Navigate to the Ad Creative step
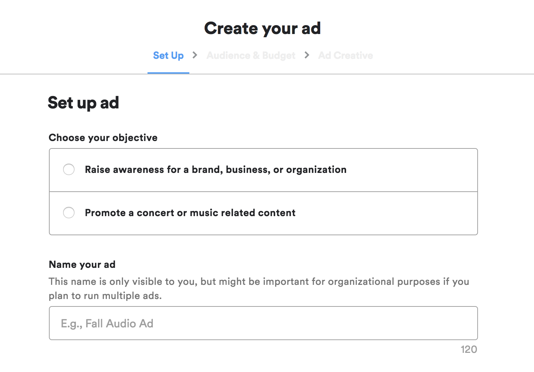 (x=345, y=55)
